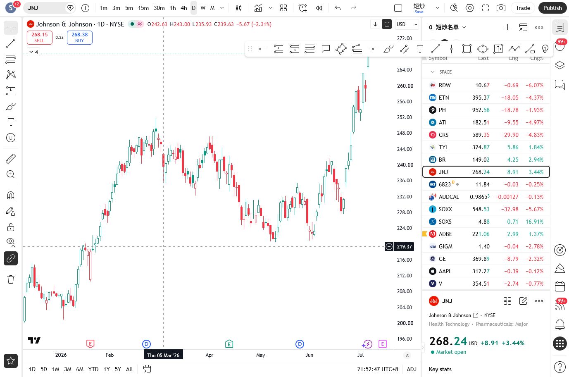Toggle stay in drawing mode
569x377 pixels.
pyautogui.click(x=11, y=211)
